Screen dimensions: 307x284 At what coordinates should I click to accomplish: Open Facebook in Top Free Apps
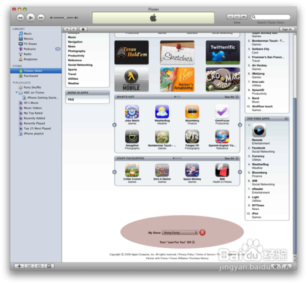click(258, 148)
